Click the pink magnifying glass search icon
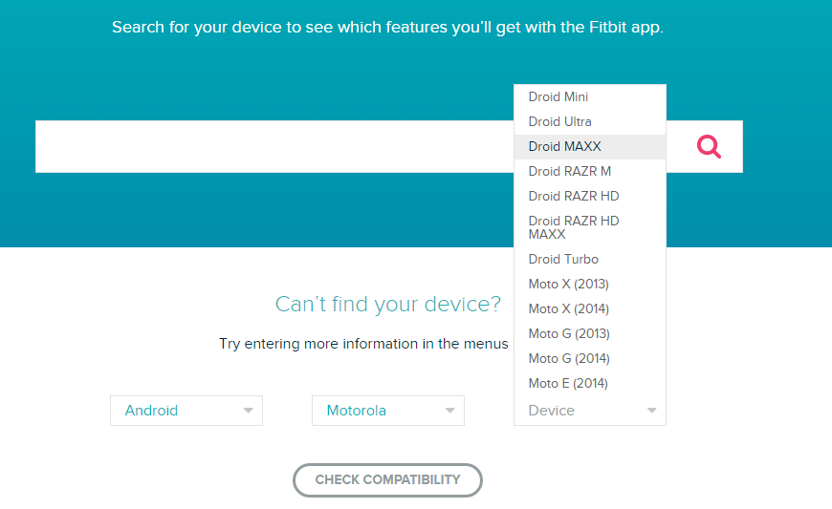The width and height of the screenshot is (832, 509). pos(709,146)
